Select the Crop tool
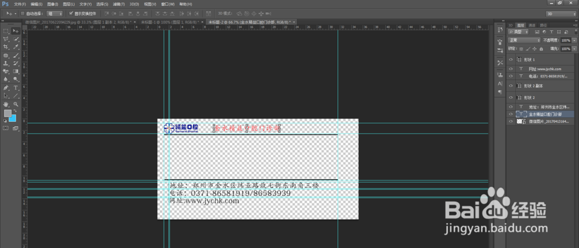The height and width of the screenshot is (248, 579). point(6,47)
